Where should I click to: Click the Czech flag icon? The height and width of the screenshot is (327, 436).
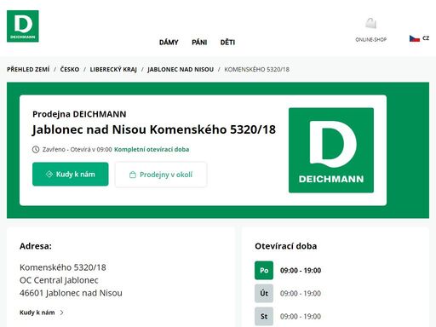415,38
